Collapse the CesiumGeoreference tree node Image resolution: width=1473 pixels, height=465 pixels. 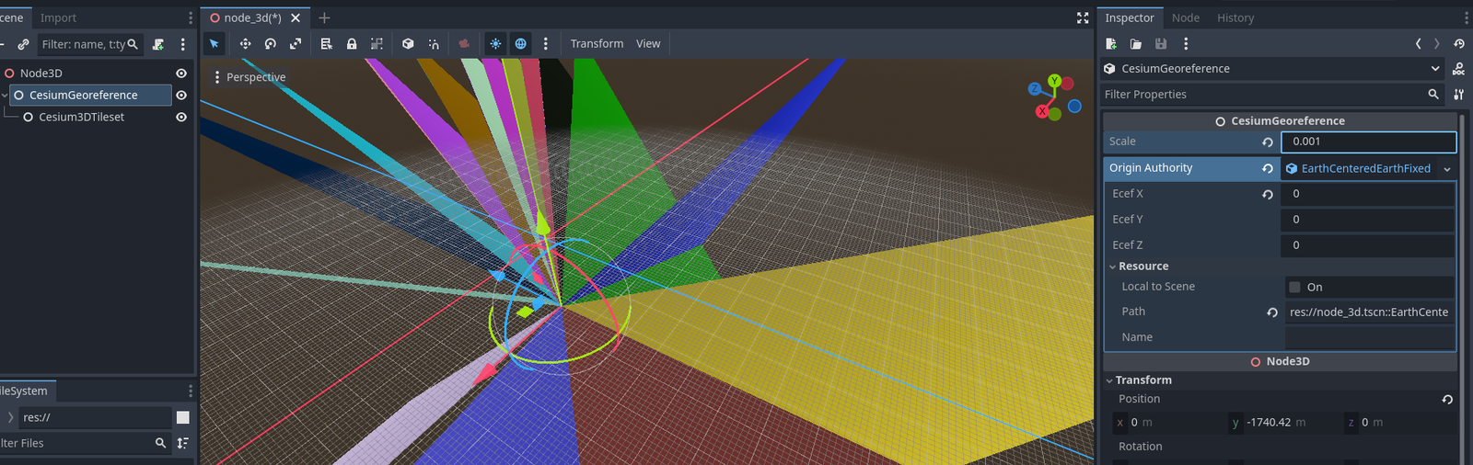(5, 96)
